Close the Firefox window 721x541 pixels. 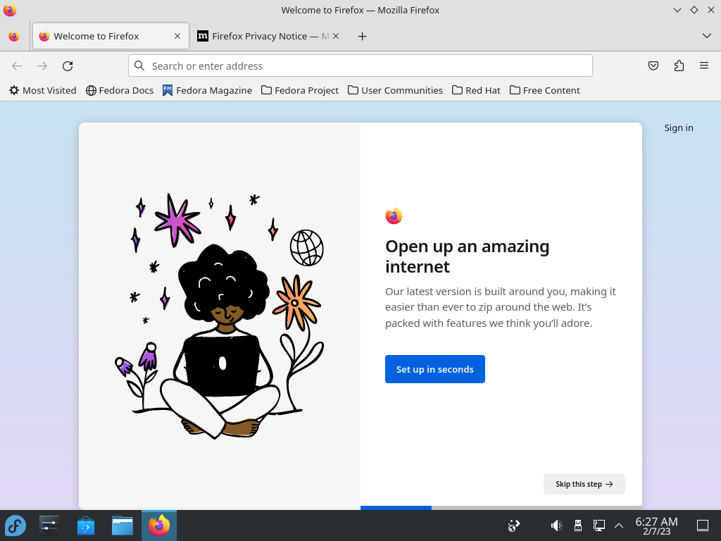coord(711,10)
